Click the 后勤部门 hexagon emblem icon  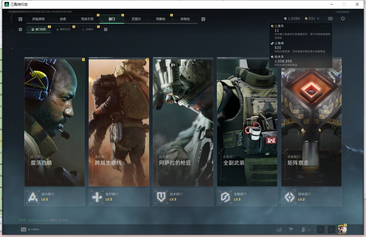[x=225, y=197]
